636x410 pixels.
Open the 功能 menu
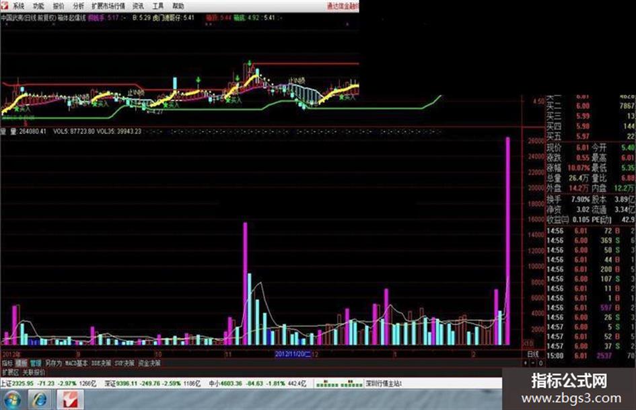tap(38, 6)
